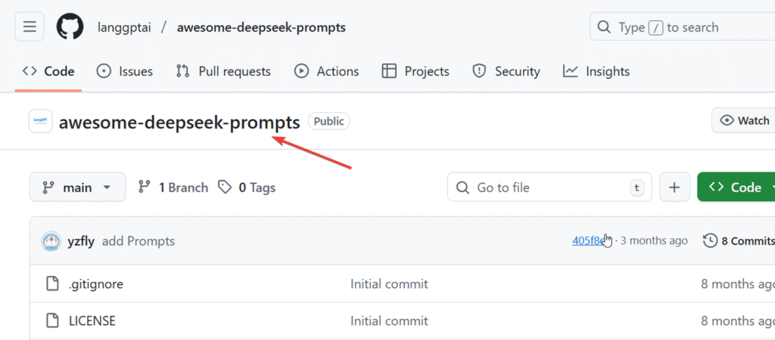Open the Projects tab
Screen dimensions: 775x340
(x=416, y=71)
